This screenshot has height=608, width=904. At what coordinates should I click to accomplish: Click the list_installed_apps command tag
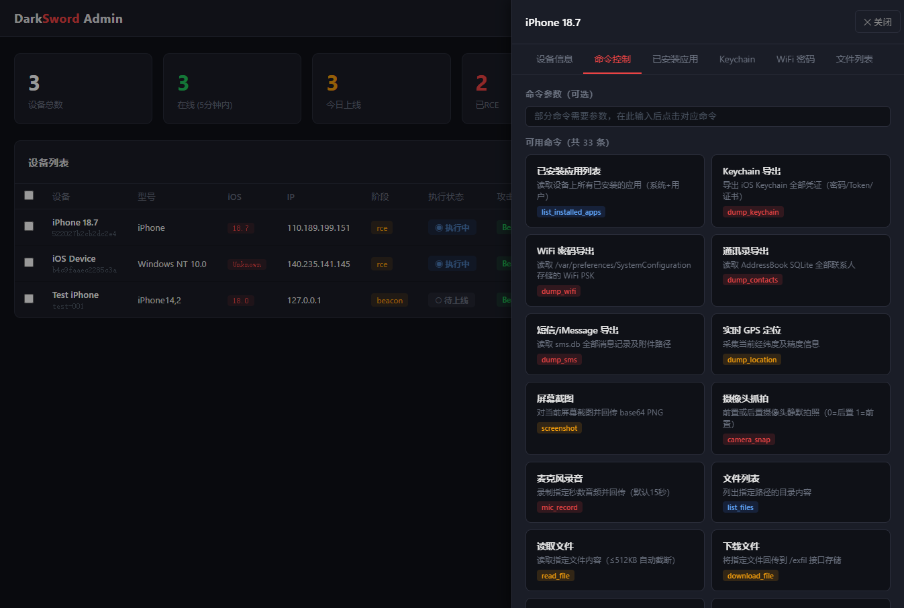point(571,212)
